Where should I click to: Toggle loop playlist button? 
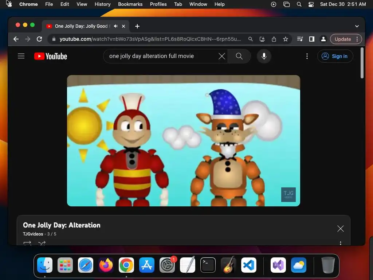(27, 243)
